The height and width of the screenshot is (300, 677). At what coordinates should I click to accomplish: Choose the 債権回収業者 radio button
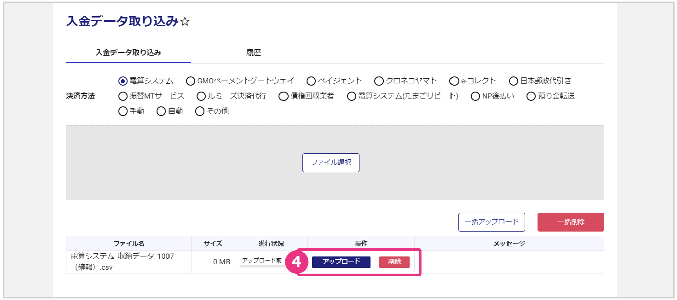coord(283,96)
